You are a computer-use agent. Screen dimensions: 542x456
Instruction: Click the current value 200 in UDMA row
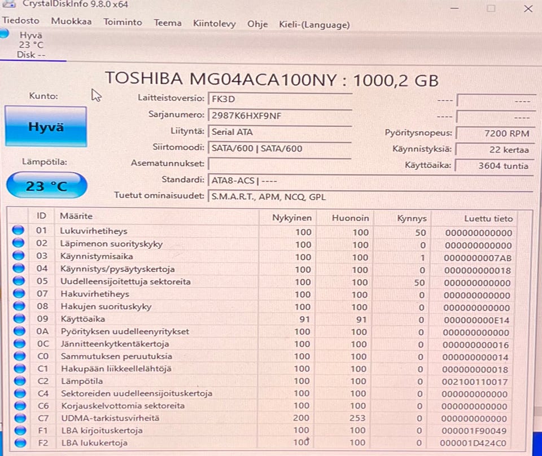click(301, 418)
